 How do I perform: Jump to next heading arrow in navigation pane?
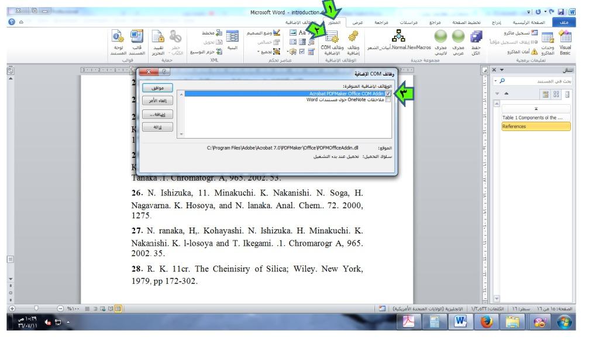pyautogui.click(x=497, y=94)
